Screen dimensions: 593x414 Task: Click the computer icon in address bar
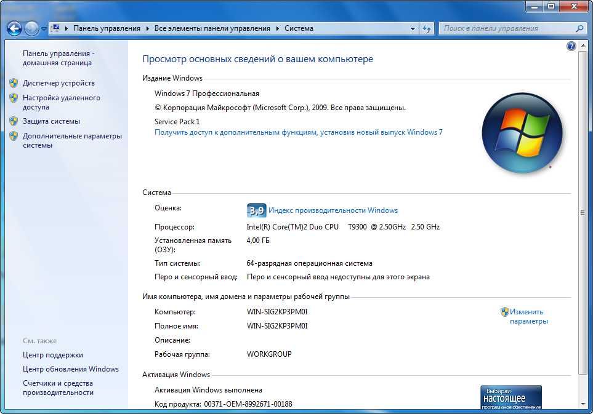[57, 28]
